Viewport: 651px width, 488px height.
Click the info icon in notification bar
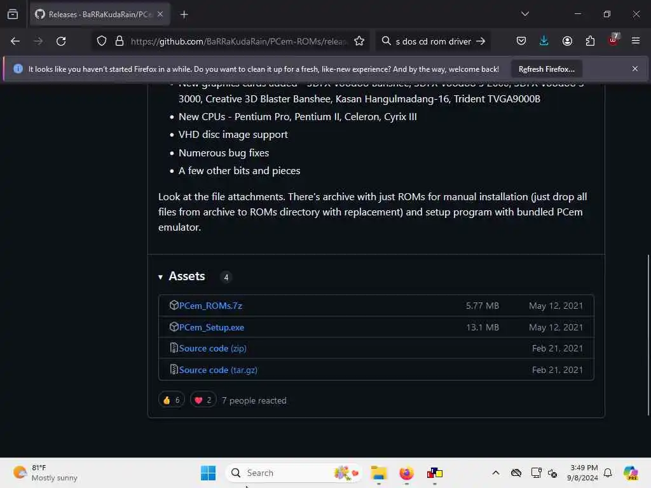coord(18,69)
